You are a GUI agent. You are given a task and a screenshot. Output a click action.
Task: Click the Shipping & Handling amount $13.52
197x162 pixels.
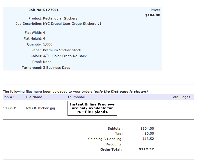(x=148, y=139)
